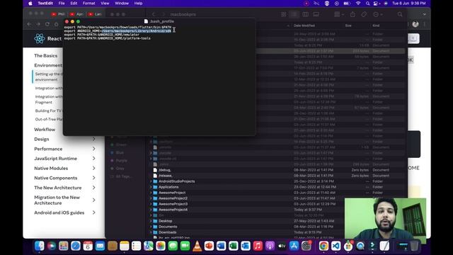Open the App Store from the Dock
The height and width of the screenshot is (255, 453).
294,246
